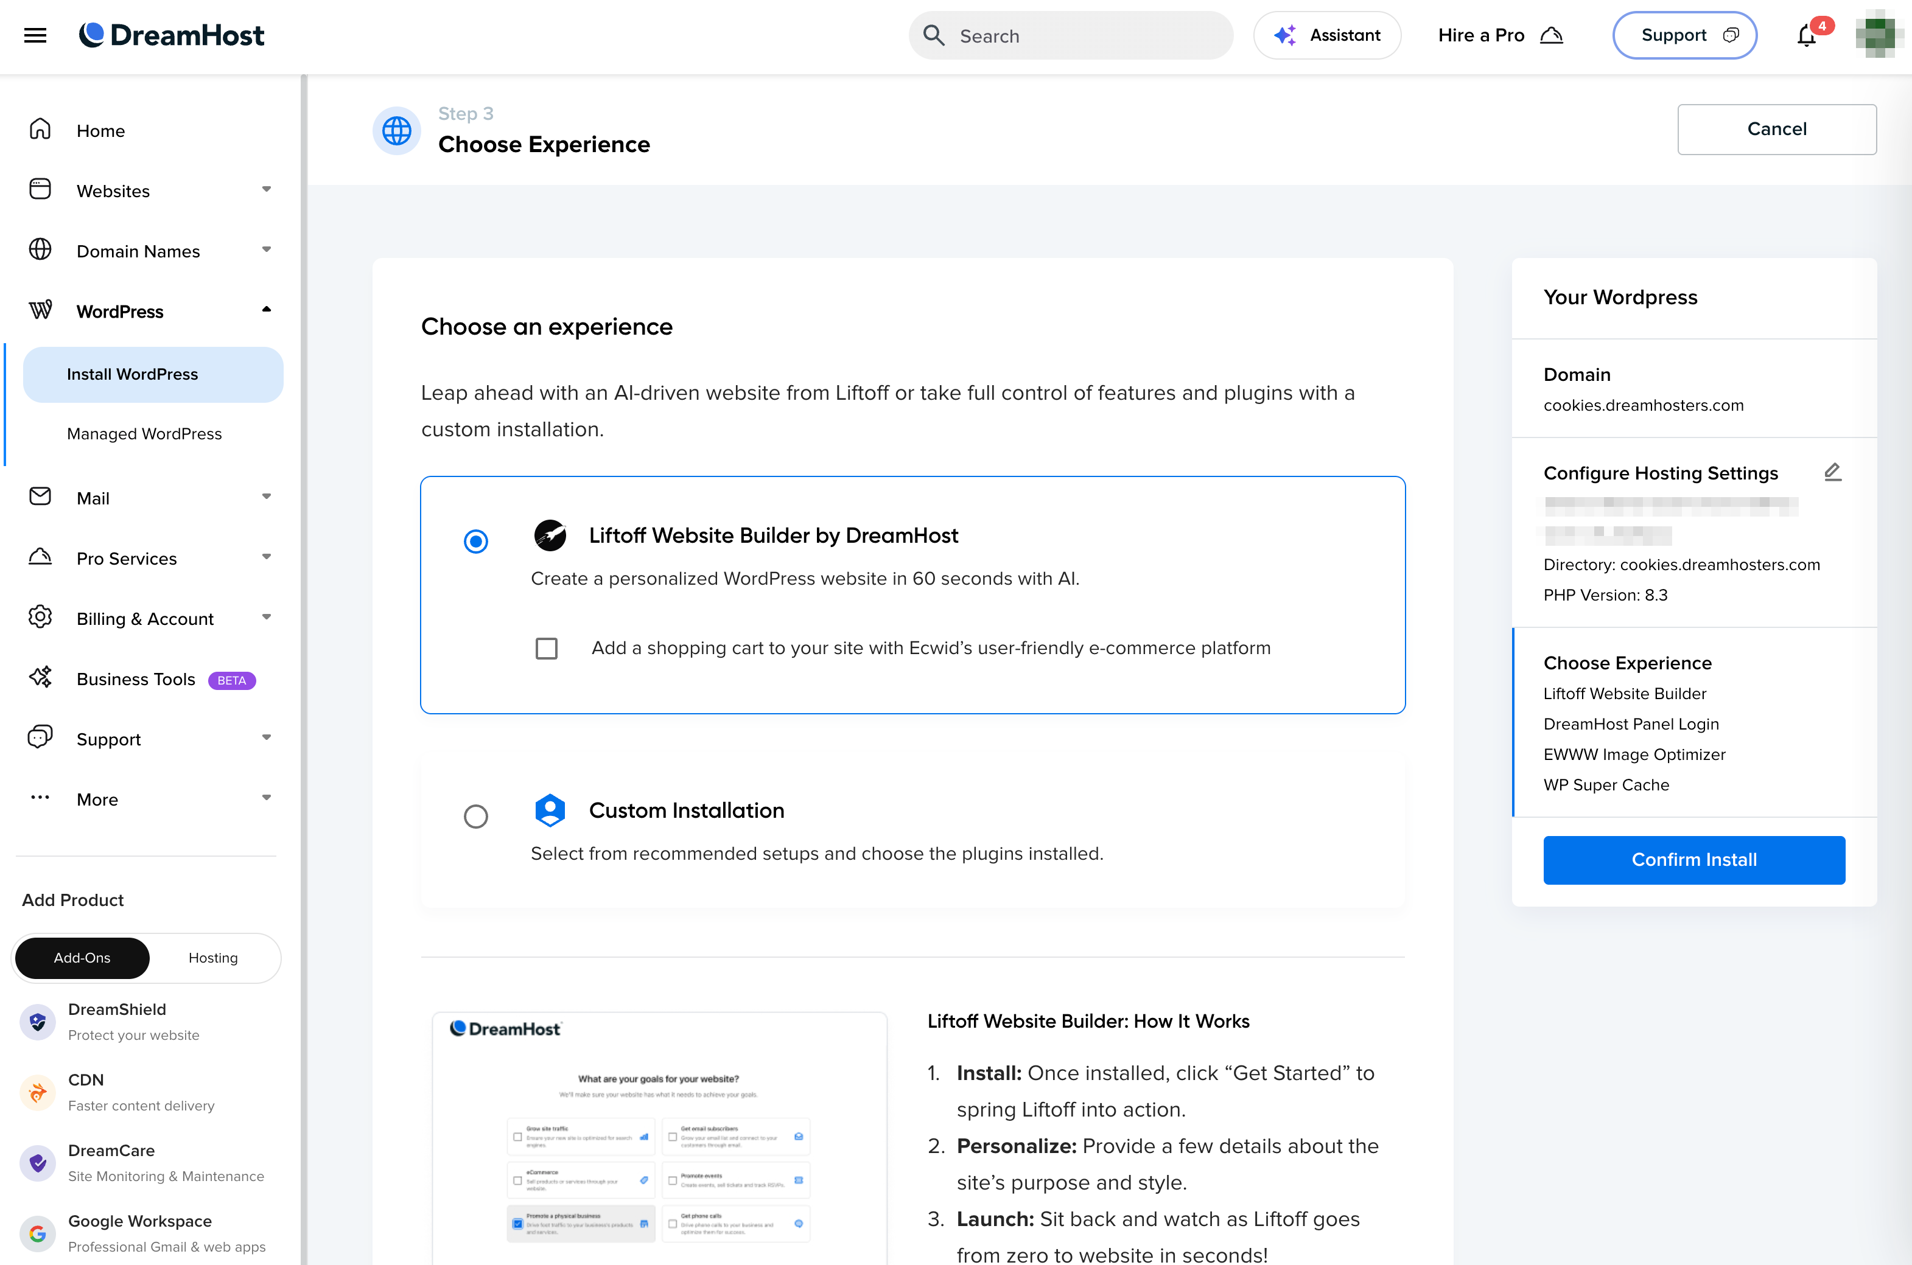Open the notifications bell
This screenshot has height=1265, width=1912.
(x=1806, y=37)
